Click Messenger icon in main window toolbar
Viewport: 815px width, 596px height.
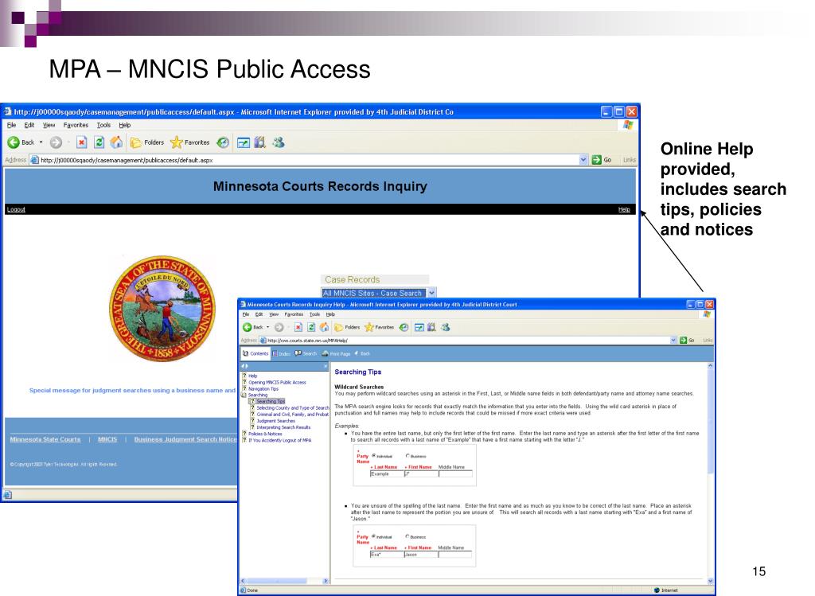point(278,142)
